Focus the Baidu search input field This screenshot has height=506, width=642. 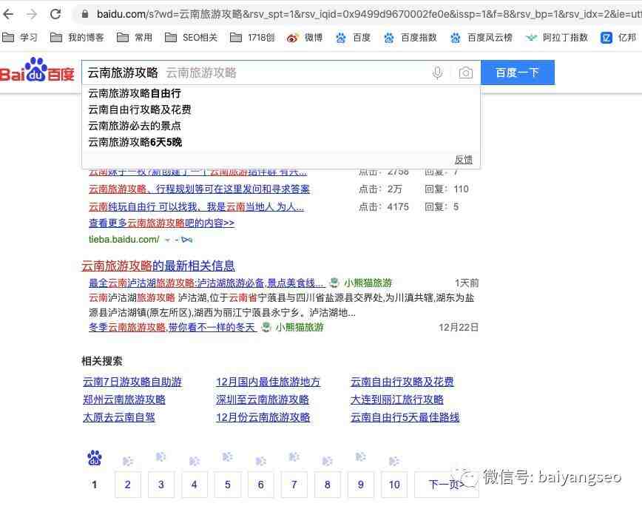(296, 72)
